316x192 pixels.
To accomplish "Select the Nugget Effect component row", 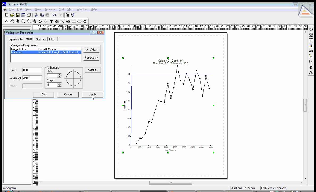I will coord(46,49).
